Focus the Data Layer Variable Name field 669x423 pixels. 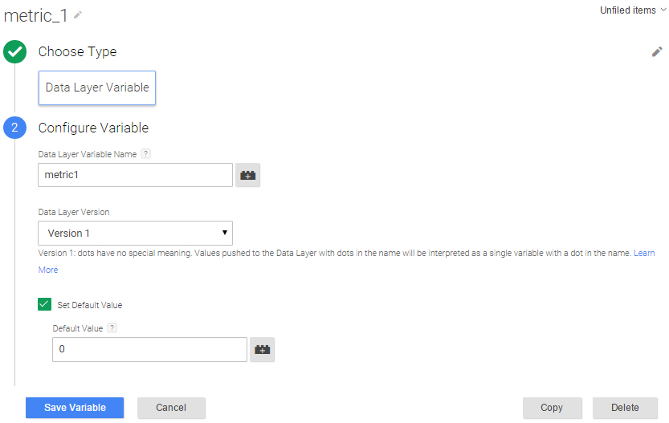pyautogui.click(x=135, y=175)
